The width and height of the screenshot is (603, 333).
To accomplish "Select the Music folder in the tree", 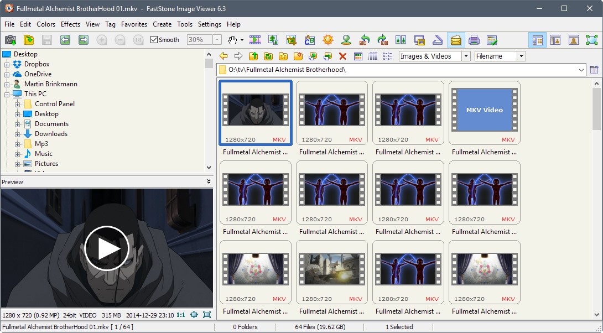I will [44, 153].
